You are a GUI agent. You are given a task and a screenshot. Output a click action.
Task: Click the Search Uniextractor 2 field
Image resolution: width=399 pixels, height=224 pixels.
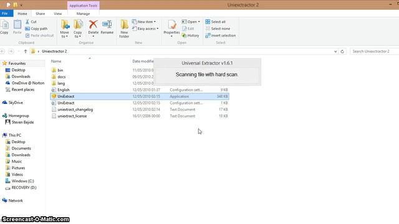pyautogui.click(x=374, y=51)
